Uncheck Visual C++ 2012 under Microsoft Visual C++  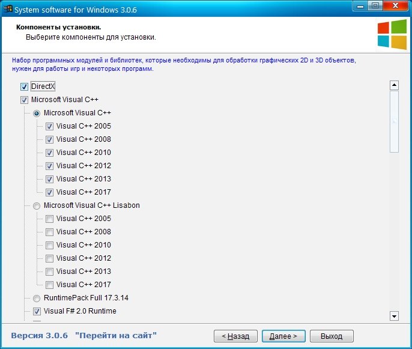point(49,166)
